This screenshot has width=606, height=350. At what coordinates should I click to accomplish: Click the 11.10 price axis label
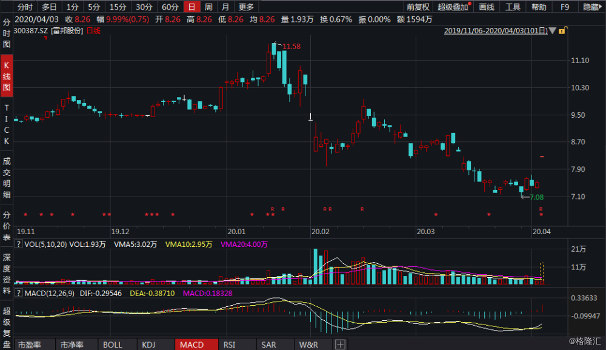click(x=580, y=60)
